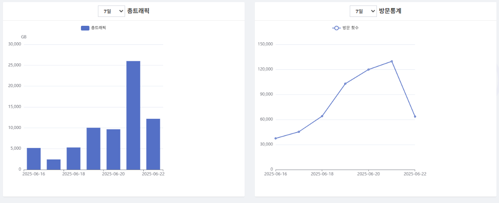The image size is (499, 203).
Task: Click the 2025-06-22 visits data point
Action: click(415, 116)
